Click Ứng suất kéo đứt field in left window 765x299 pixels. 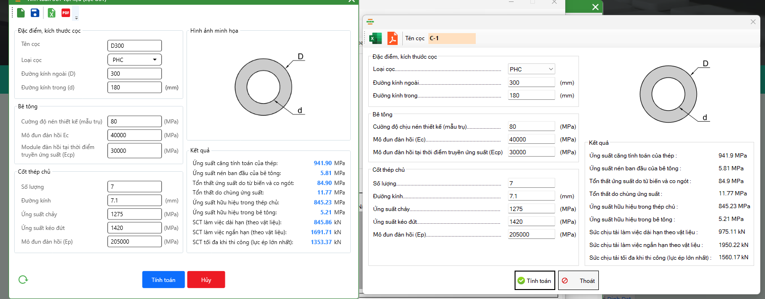pos(134,228)
